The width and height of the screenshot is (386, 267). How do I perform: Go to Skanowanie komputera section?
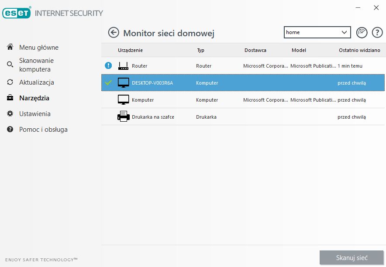[x=36, y=65]
